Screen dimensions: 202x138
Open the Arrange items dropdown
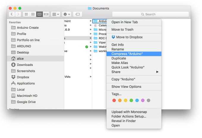(56, 14)
